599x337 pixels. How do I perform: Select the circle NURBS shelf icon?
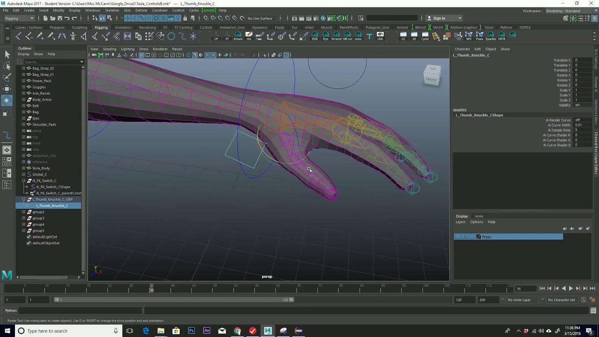tap(171, 36)
